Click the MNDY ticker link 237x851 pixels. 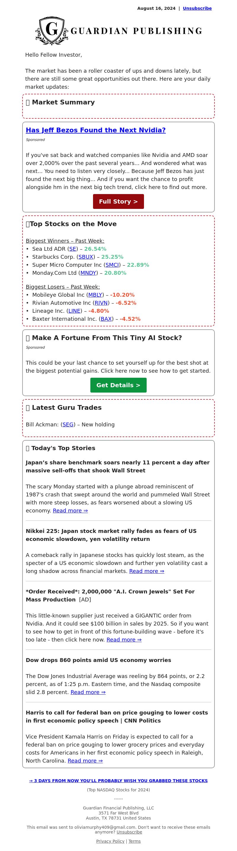[x=88, y=273]
